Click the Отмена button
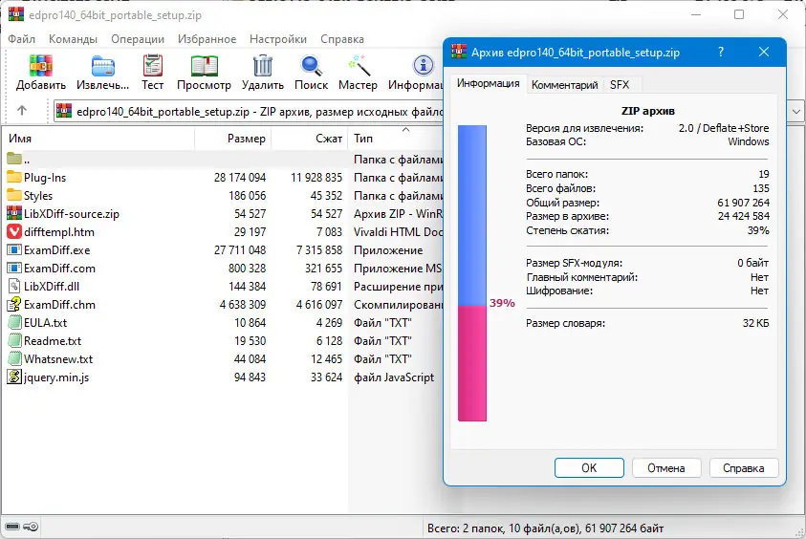This screenshot has height=539, width=806. (x=666, y=468)
